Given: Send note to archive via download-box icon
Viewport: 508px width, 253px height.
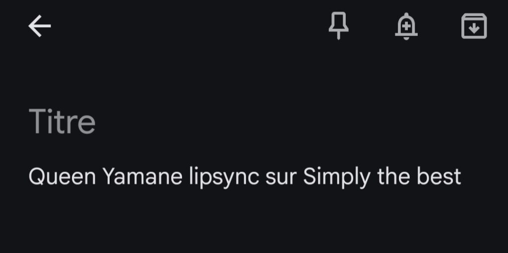Looking at the screenshot, I should [x=474, y=26].
